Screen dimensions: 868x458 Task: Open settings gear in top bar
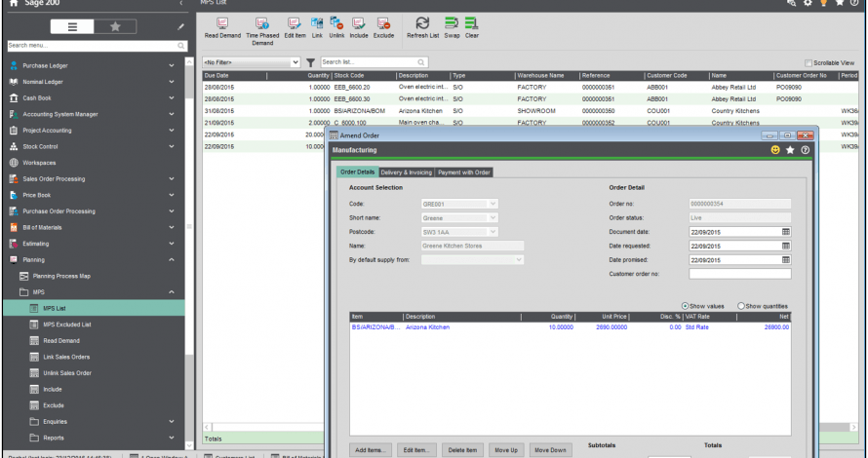pos(808,3)
